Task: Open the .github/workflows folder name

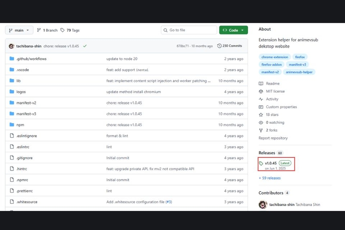Action: click(31, 59)
